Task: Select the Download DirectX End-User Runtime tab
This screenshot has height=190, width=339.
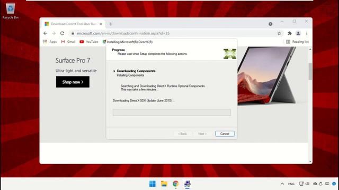Action: click(73, 24)
